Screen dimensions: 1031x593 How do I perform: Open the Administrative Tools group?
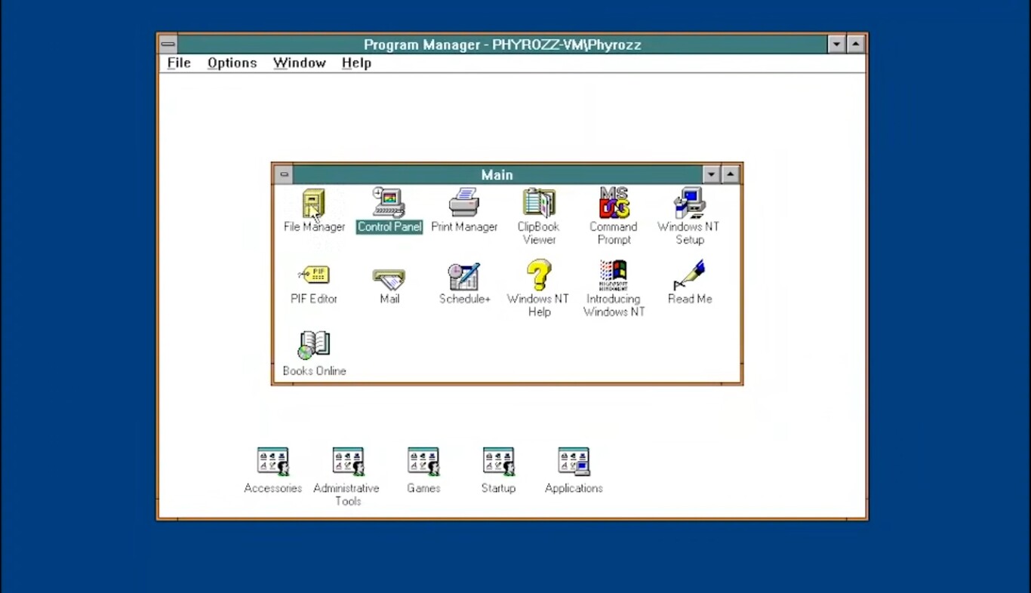(347, 461)
